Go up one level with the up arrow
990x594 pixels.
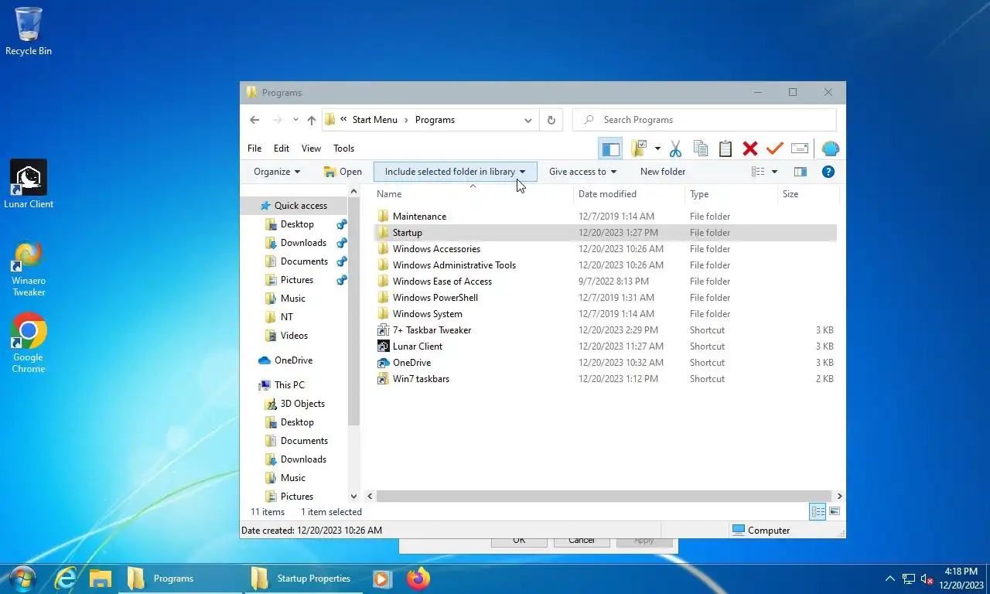coord(312,120)
